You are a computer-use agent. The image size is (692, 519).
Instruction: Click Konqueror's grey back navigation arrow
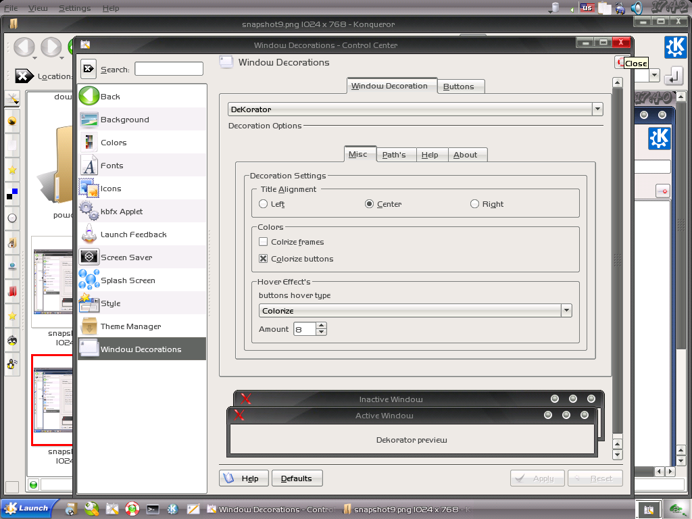pyautogui.click(x=24, y=47)
